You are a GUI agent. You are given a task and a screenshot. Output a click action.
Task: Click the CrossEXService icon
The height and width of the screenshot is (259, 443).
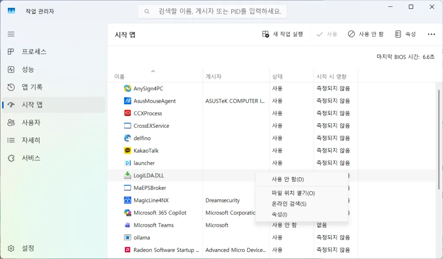point(128,126)
